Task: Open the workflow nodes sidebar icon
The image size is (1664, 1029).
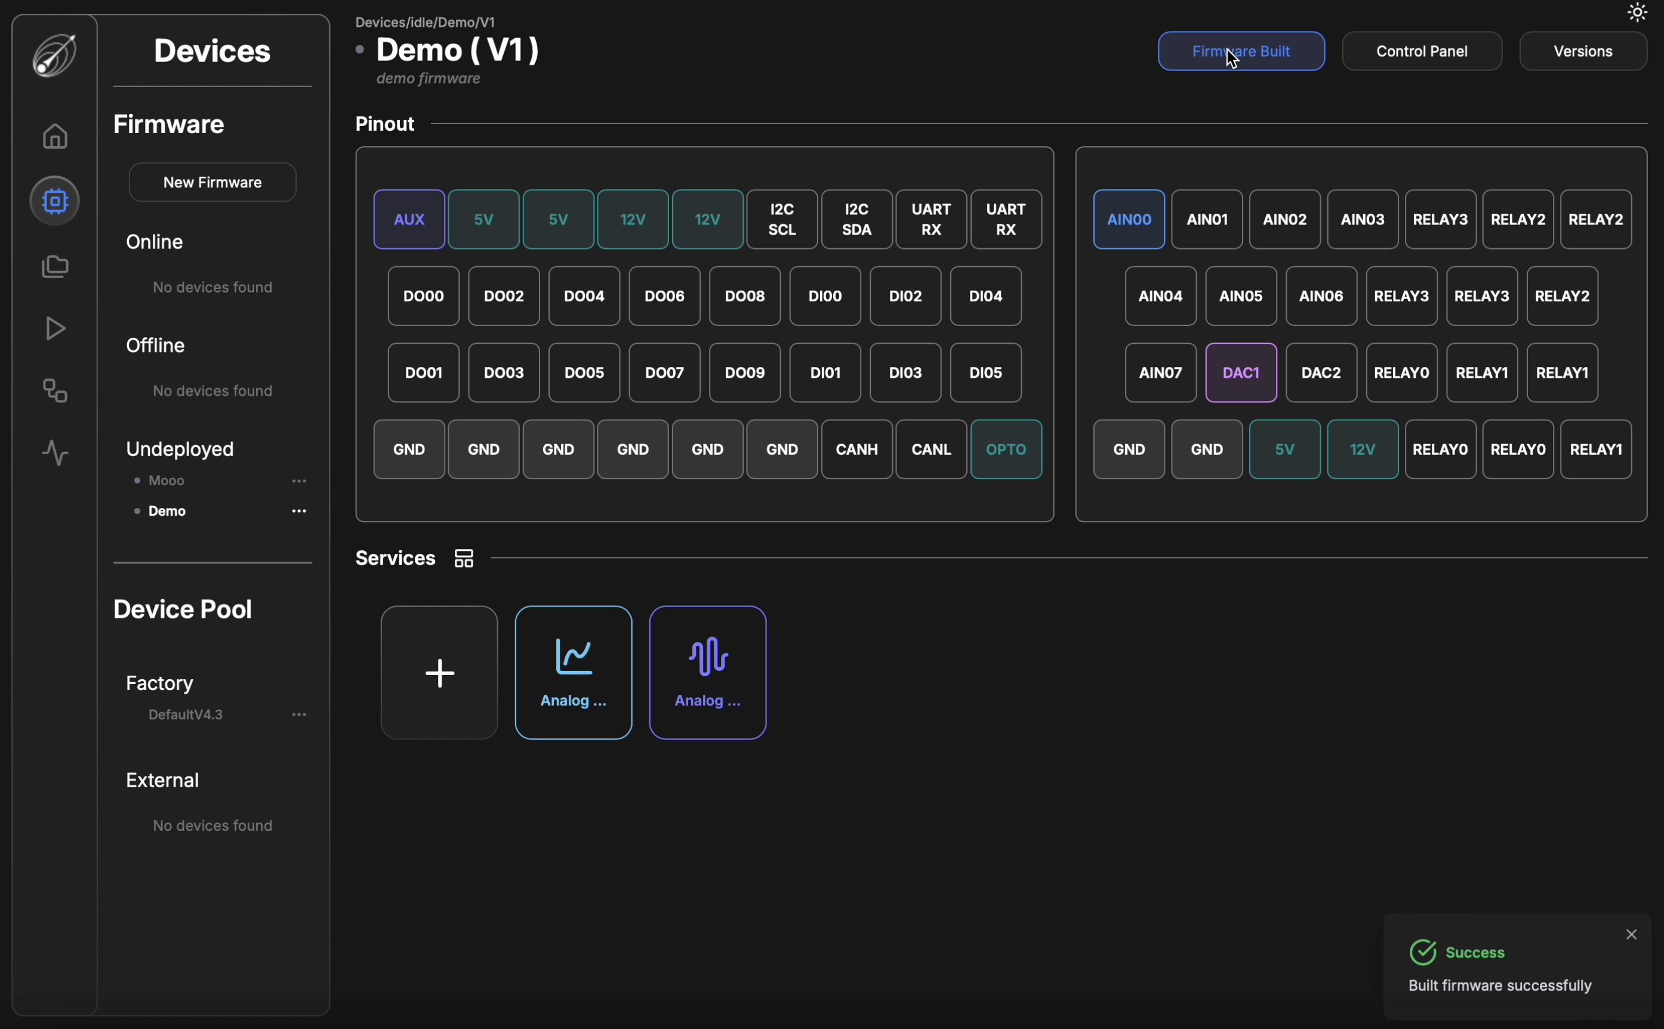Action: click(55, 390)
